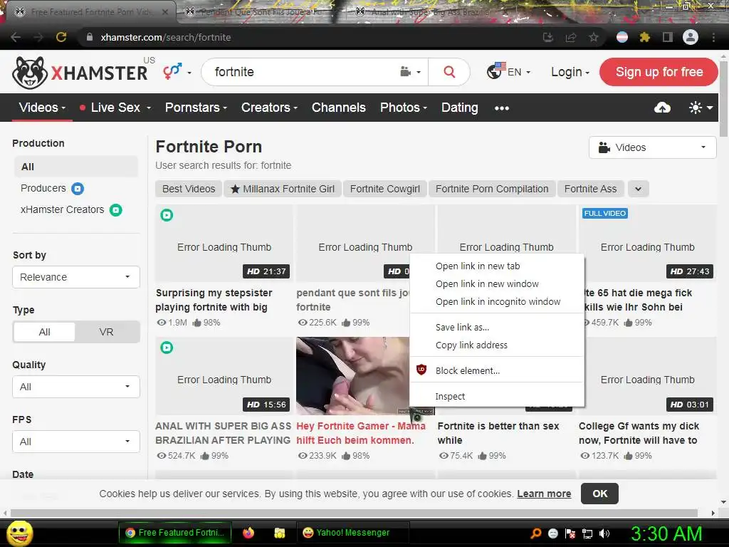The height and width of the screenshot is (547, 729).
Task: Click the striped flag extension icon
Action: pos(622,37)
